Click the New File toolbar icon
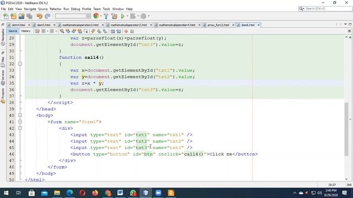Image resolution: width=353 pixels, height=198 pixels. tap(6, 16)
